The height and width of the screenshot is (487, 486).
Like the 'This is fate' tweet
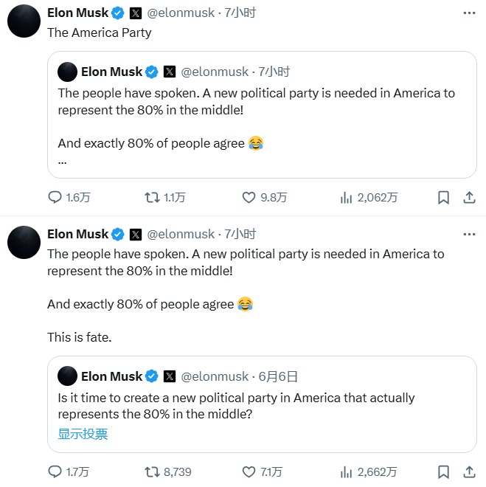(x=249, y=472)
